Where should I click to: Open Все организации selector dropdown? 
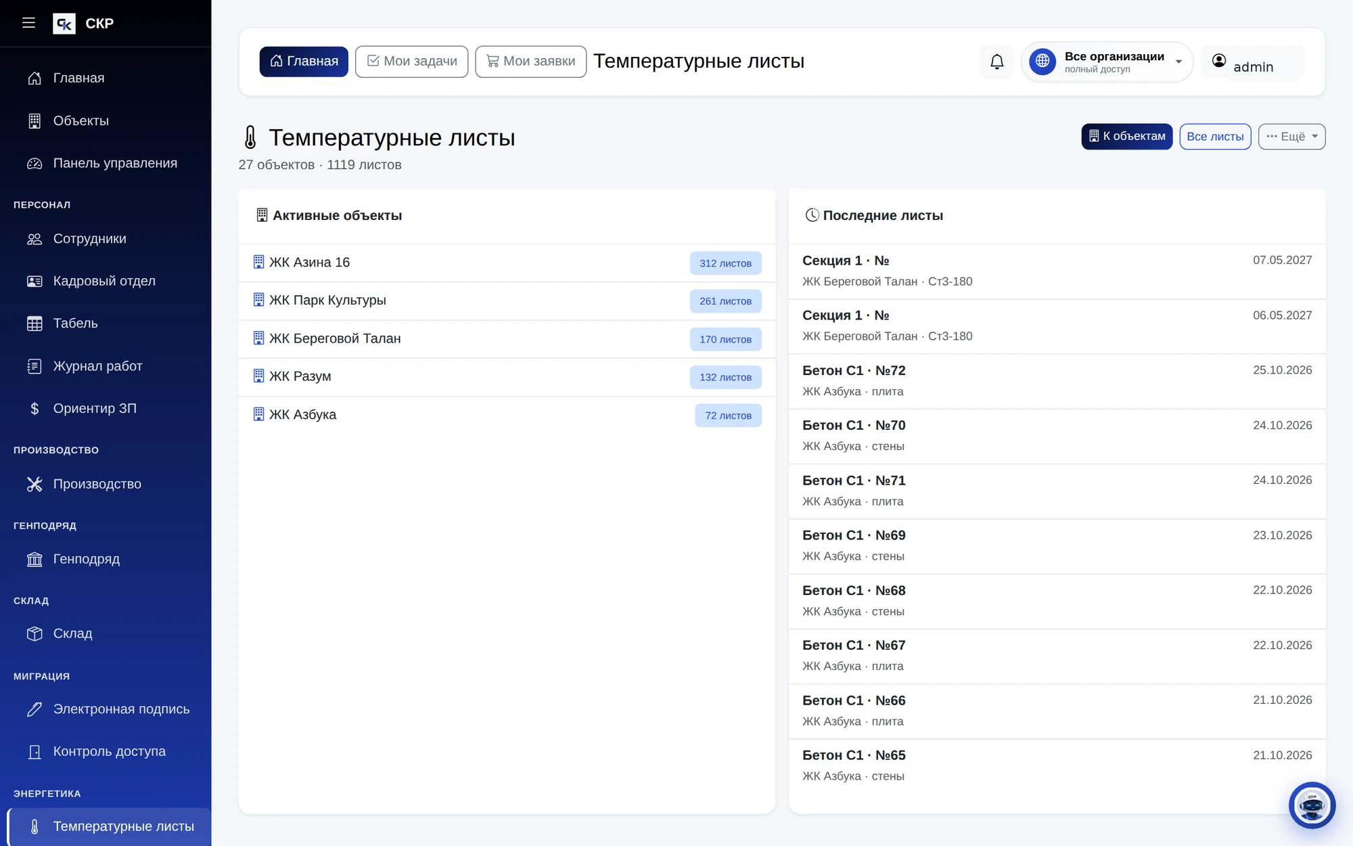coord(1107,62)
